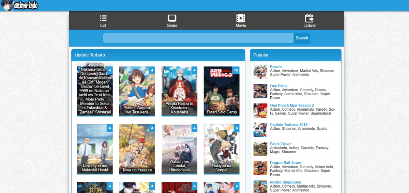The width and height of the screenshot is (409, 193).
Task: Click the Black Clover small thumbnail
Action: [x=260, y=149]
